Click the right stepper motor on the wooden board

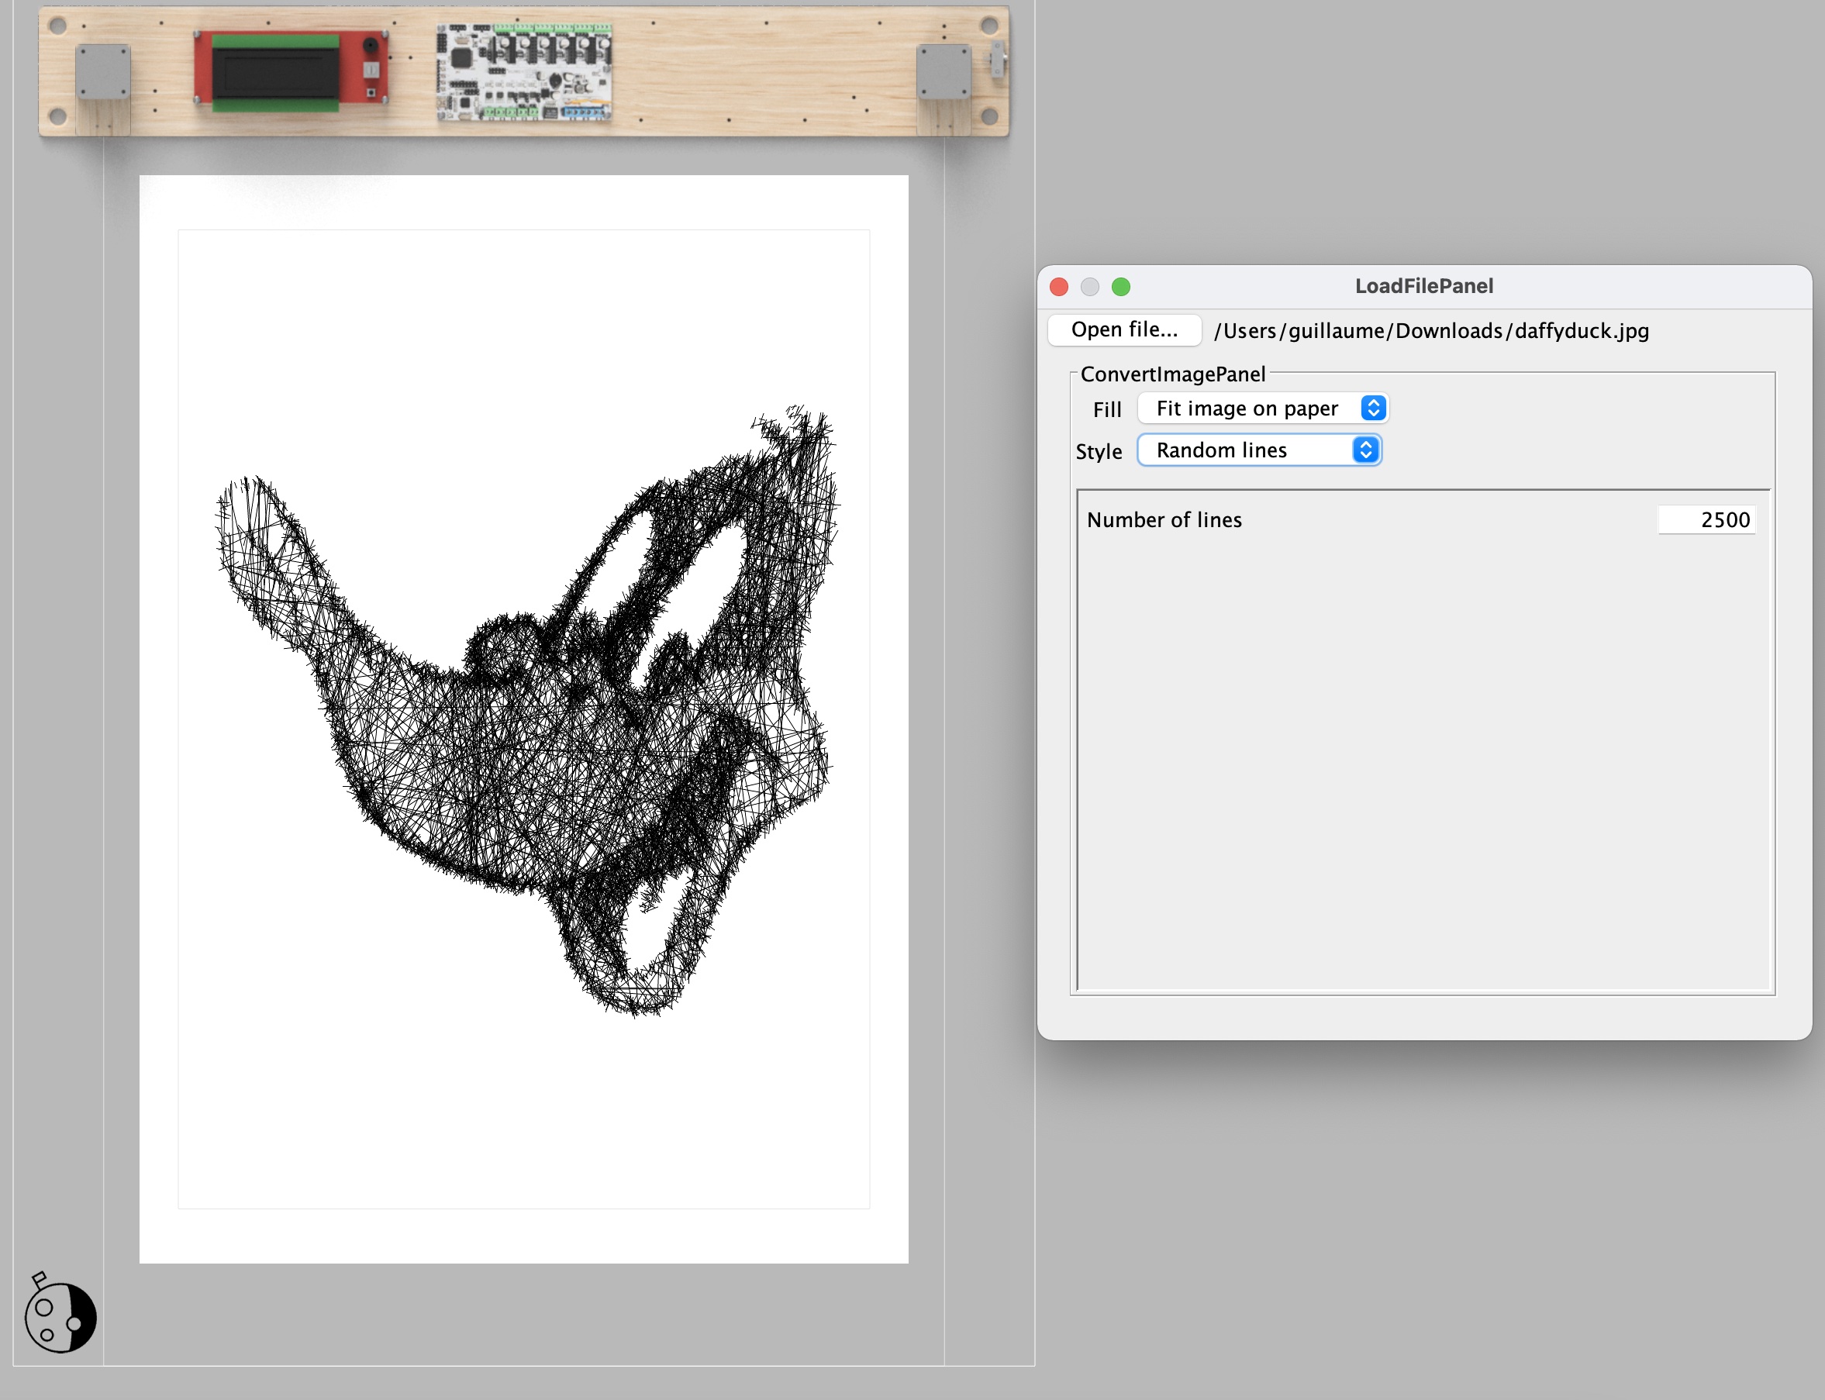(944, 73)
